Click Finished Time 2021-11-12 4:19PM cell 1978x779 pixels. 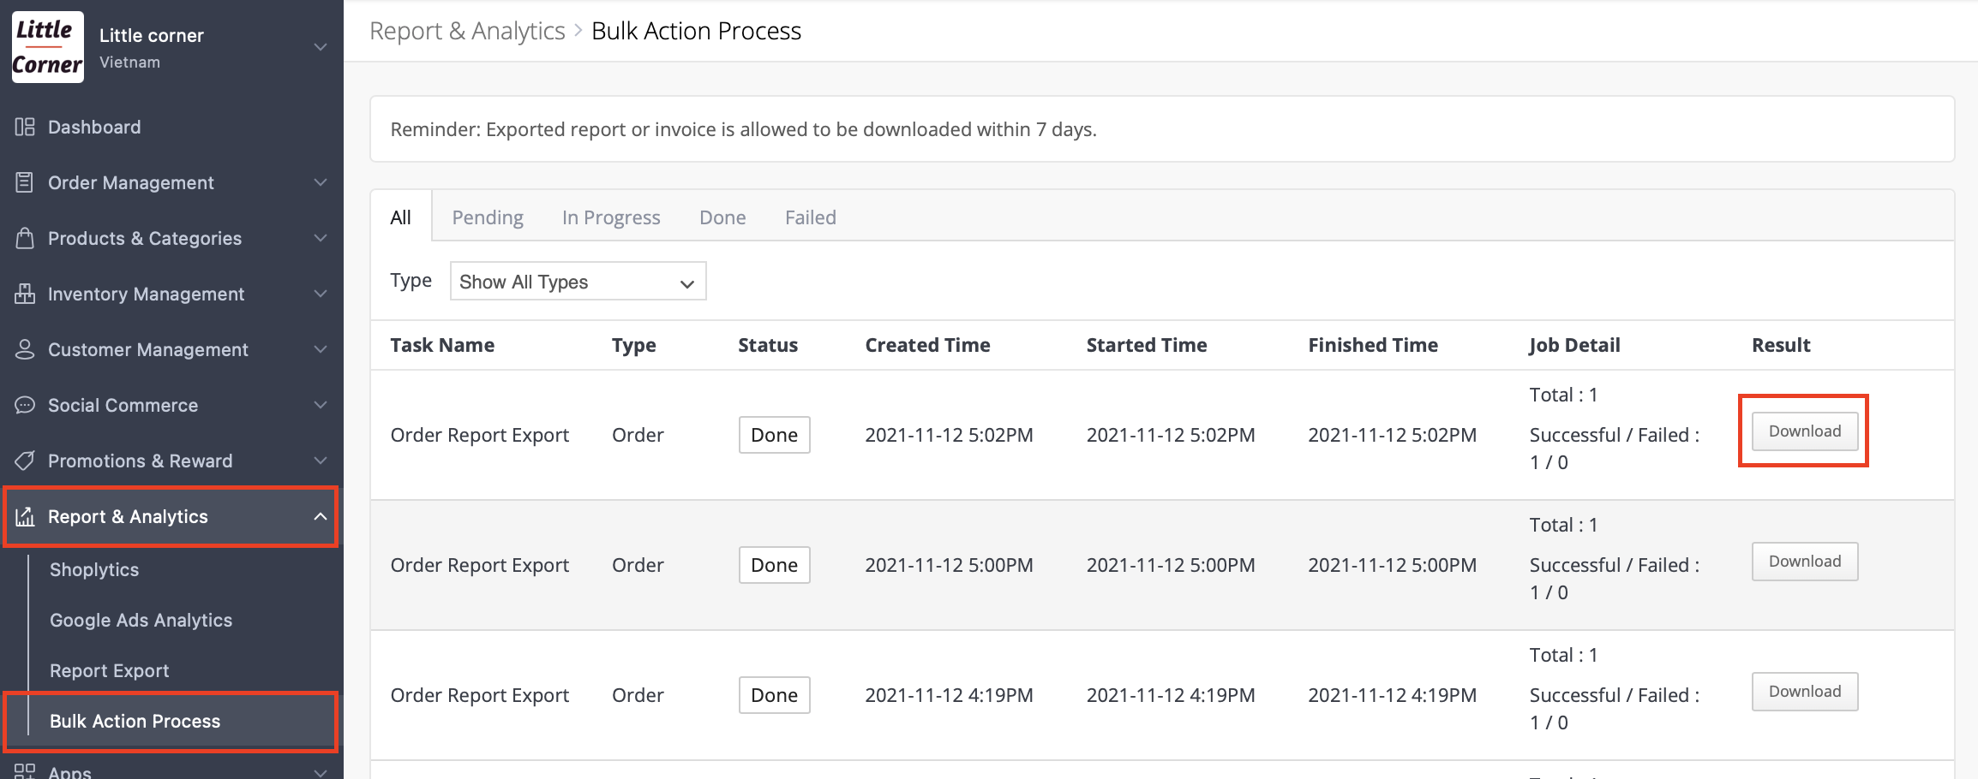pos(1392,695)
